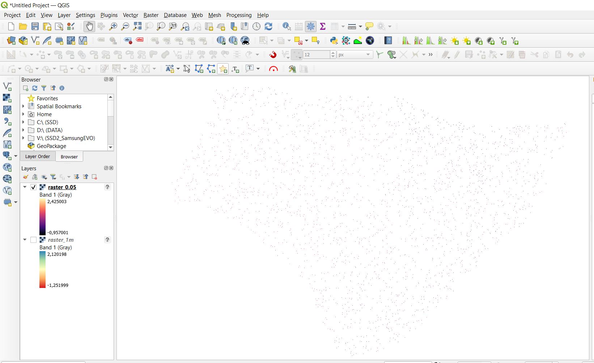Screen dimensions: 594x363
Task: Zoom to Full Extent of the map
Action: [x=137, y=26]
